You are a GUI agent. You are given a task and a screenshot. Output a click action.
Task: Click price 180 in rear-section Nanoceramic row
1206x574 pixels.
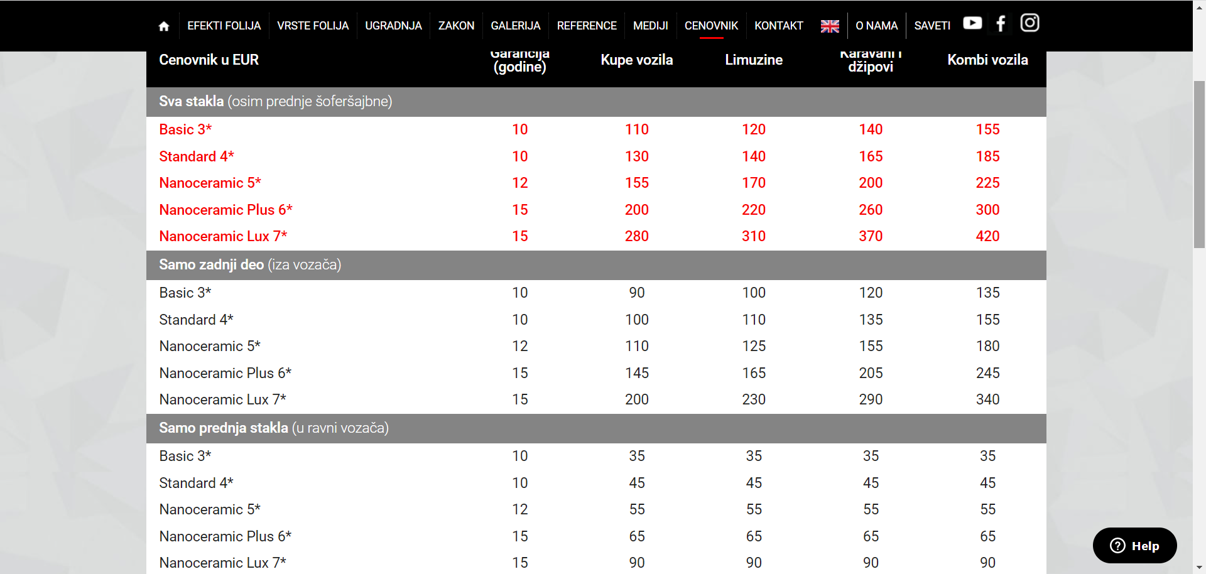[x=987, y=346]
